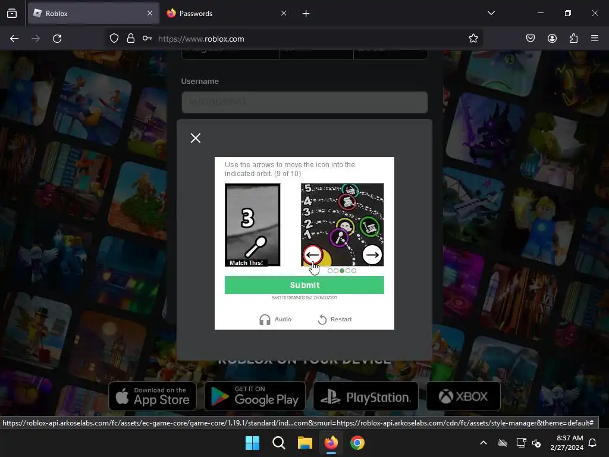Screen dimensions: 609x457
Task: Click the Match This reference image
Action: tap(252, 224)
